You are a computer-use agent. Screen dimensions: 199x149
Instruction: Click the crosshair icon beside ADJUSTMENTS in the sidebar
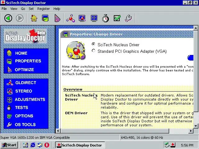click(9, 100)
